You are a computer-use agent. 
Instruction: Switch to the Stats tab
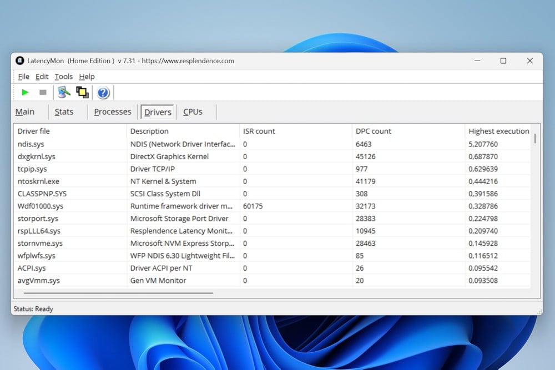coord(64,112)
